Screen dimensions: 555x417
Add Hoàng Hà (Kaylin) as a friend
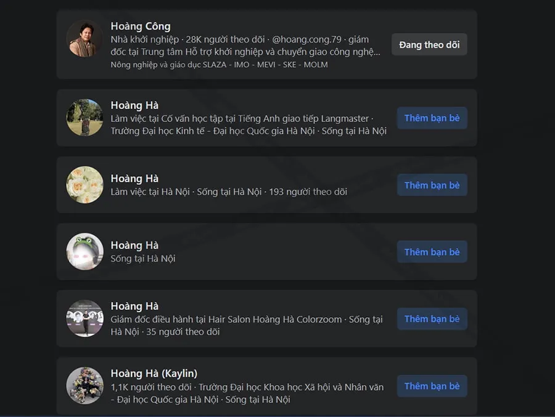click(x=432, y=386)
